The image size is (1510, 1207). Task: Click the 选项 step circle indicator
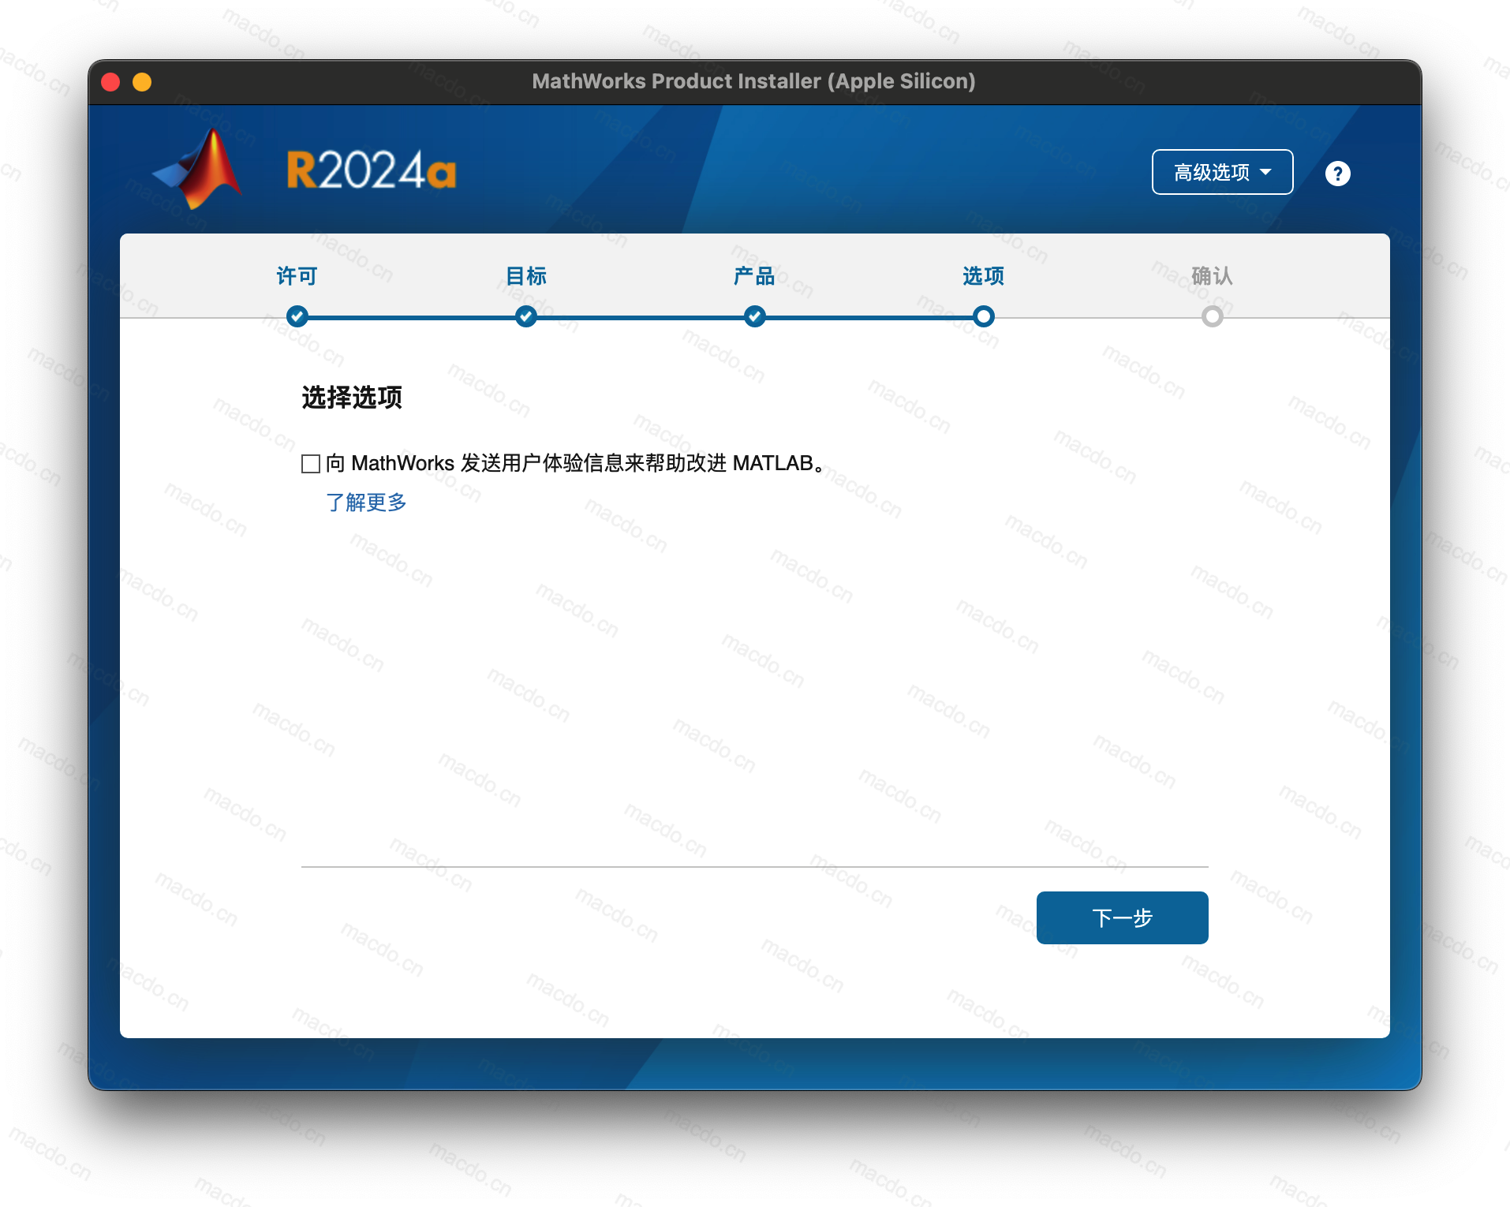(x=983, y=316)
